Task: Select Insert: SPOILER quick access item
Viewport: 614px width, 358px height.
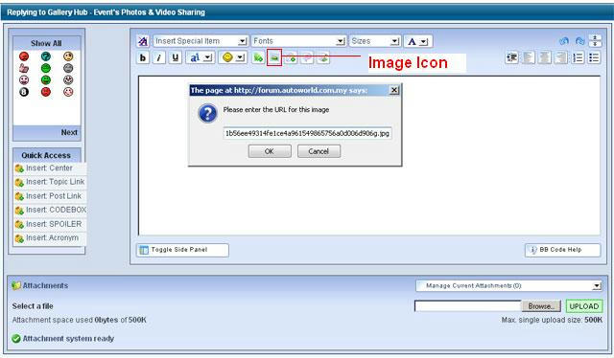Action: click(x=49, y=224)
